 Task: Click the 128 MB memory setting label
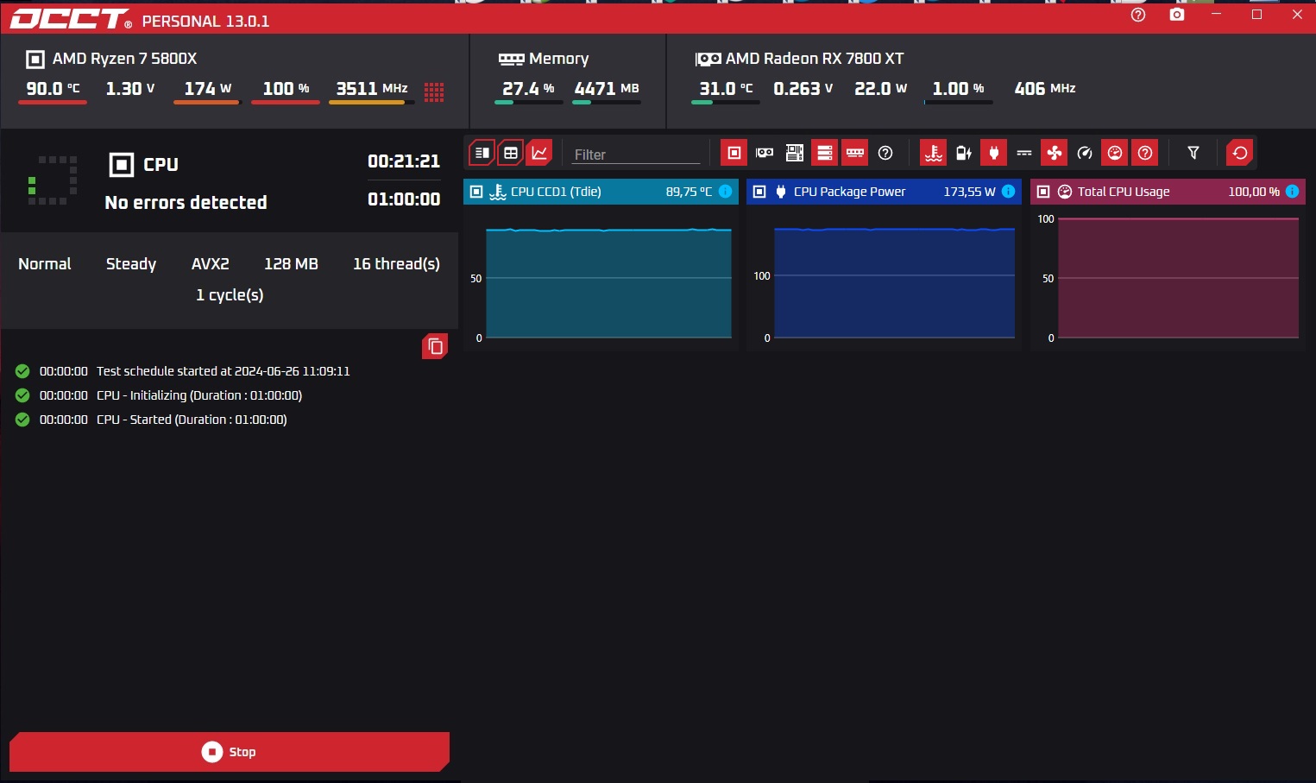pyautogui.click(x=291, y=264)
